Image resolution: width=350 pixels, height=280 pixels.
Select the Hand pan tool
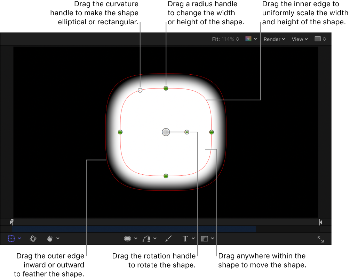pyautogui.click(x=50, y=238)
